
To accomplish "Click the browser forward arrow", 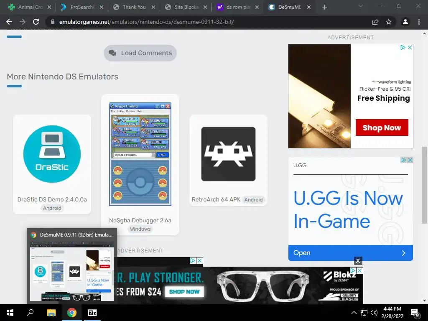I will coord(23,22).
